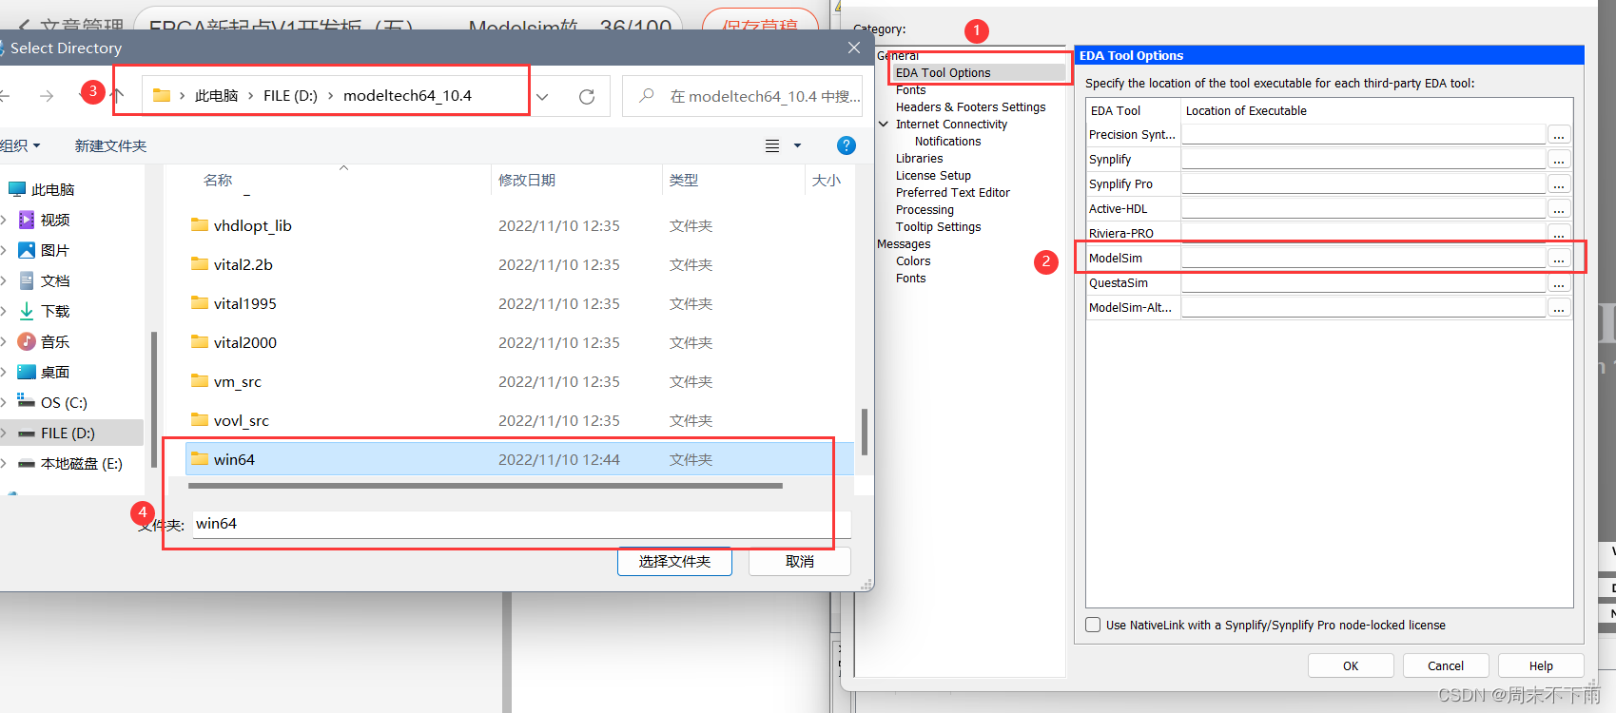Open 图片 in navigation pane
The image size is (1616, 713).
(55, 250)
